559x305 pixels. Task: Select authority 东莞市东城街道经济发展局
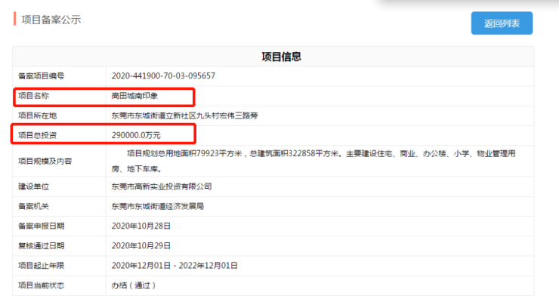pyautogui.click(x=158, y=206)
